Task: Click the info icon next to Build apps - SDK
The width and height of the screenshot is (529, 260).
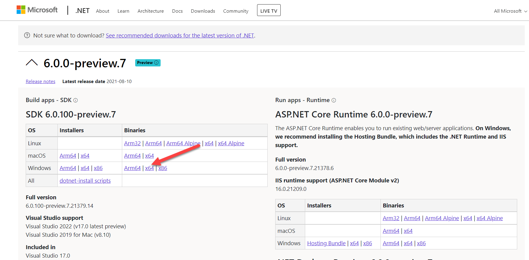Action: pyautogui.click(x=76, y=100)
